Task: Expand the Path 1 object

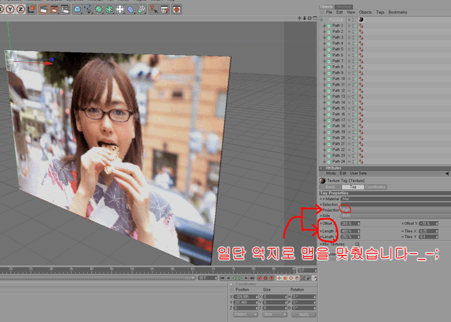Action: click(x=325, y=25)
